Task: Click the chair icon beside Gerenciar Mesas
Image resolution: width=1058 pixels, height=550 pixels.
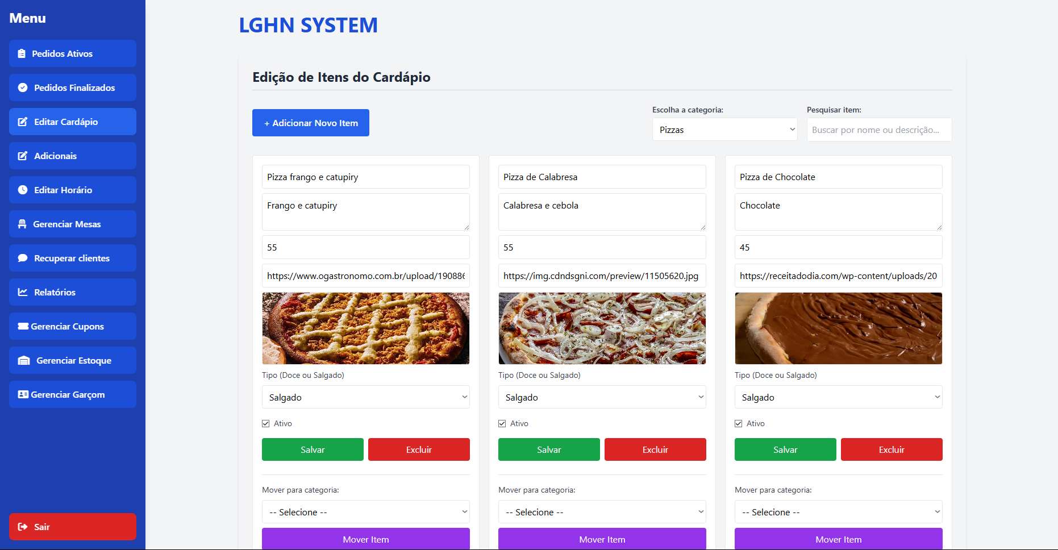Action: pyautogui.click(x=22, y=224)
